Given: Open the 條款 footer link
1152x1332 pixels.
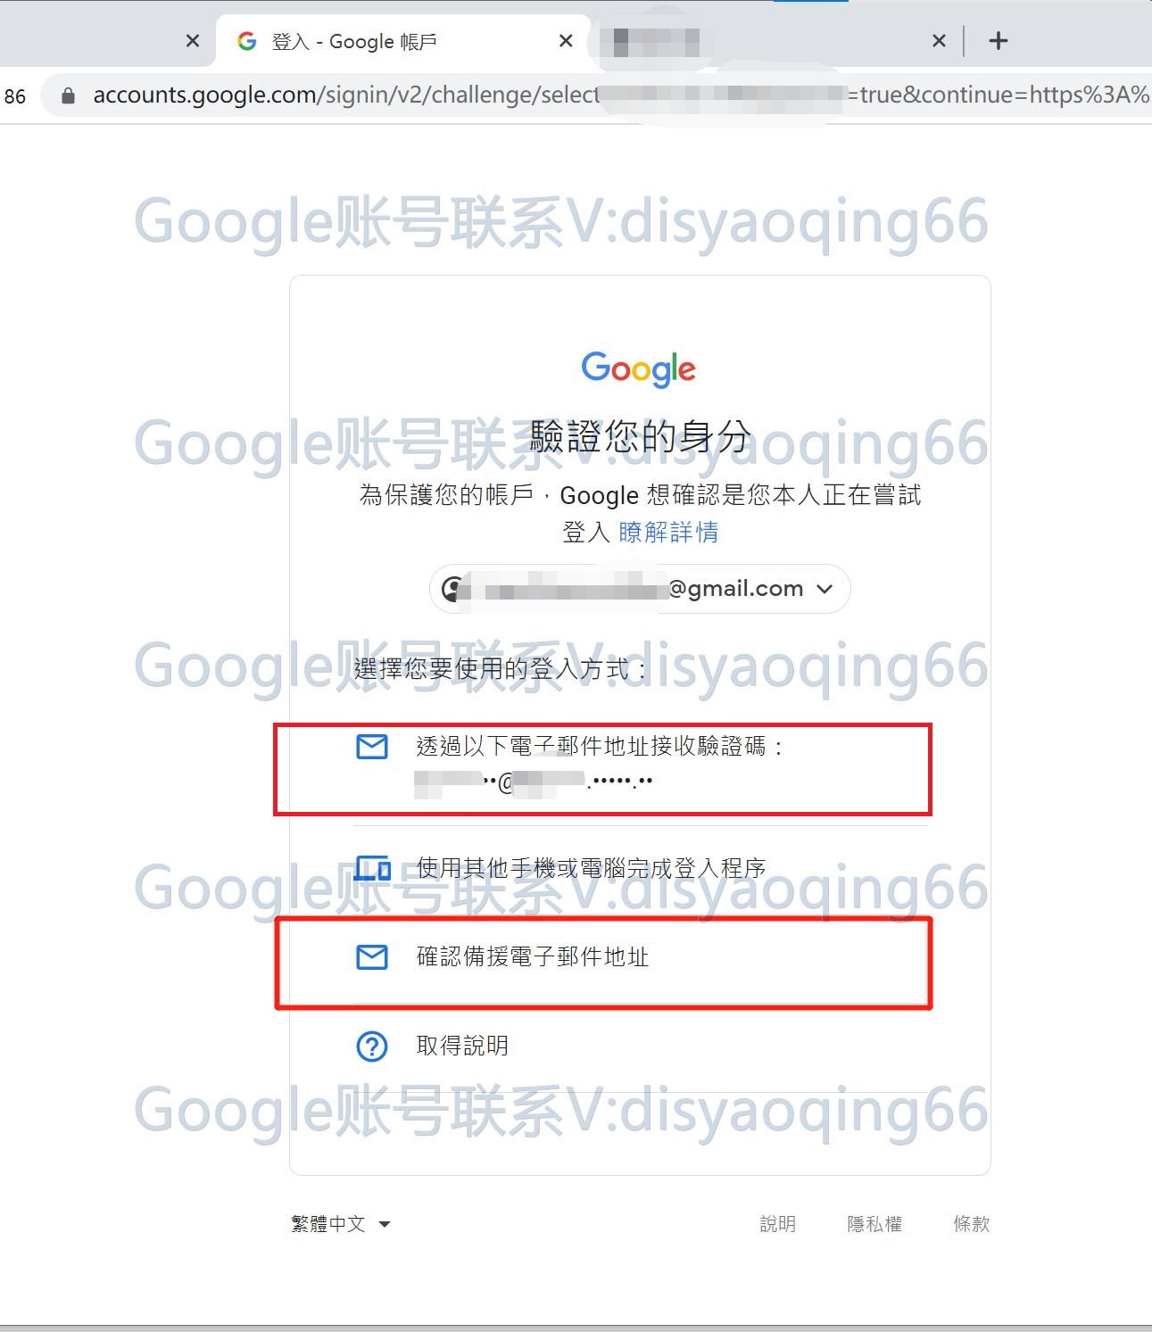Looking at the screenshot, I should pos(972,1224).
